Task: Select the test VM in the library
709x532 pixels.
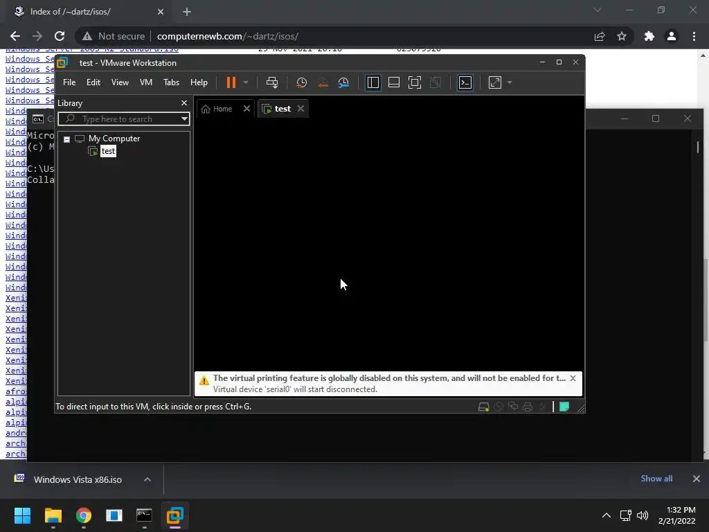Action: pyautogui.click(x=108, y=151)
